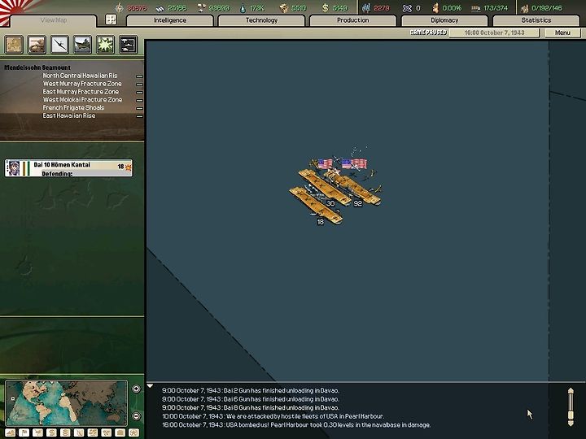The image size is (586, 439).
Task: Click log entry about Dai 6 Gun unloading
Action: tap(251, 399)
